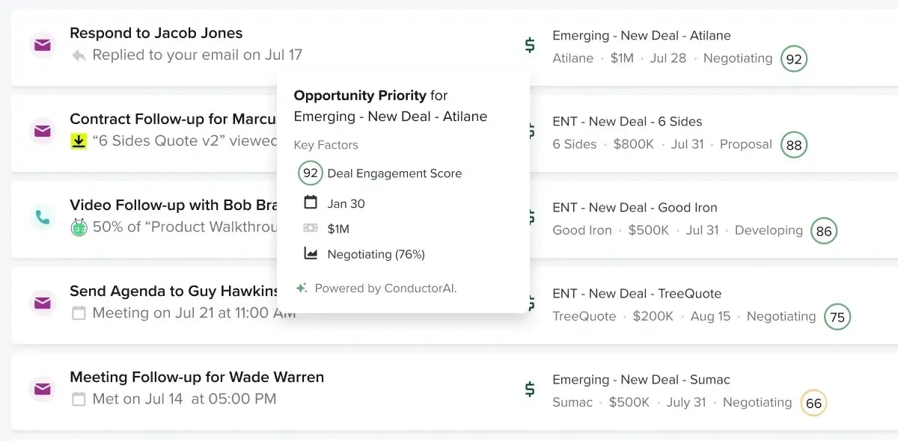The width and height of the screenshot is (898, 441).
Task: Click score 92 circle in Atilane row
Action: [x=794, y=58]
